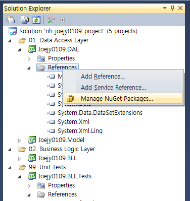The width and height of the screenshot is (190, 201).
Task: Click the Show All Files icon
Action: 25,20
